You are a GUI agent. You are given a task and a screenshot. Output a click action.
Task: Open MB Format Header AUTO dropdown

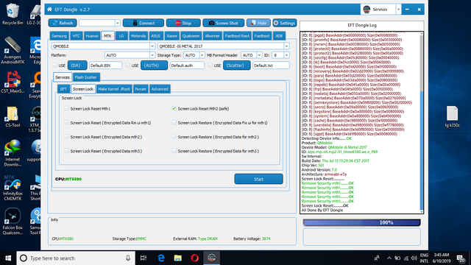pos(259,55)
